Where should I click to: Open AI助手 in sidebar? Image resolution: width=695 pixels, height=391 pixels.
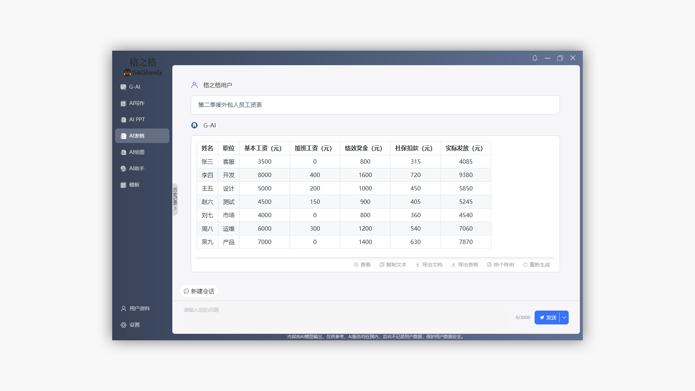(136, 168)
